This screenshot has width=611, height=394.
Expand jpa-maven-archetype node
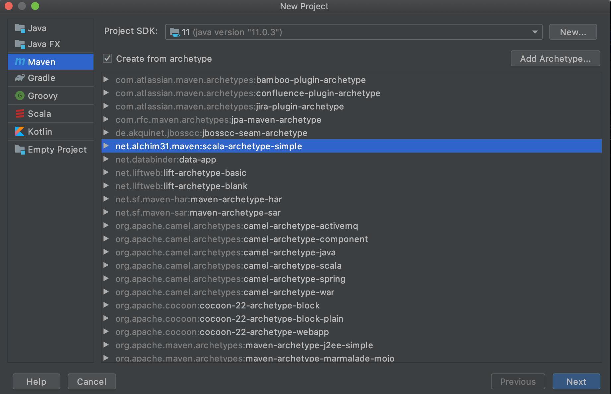point(106,119)
